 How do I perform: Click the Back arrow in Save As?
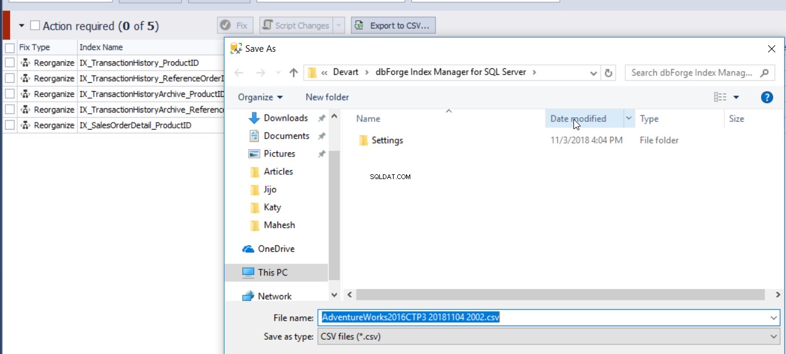239,73
